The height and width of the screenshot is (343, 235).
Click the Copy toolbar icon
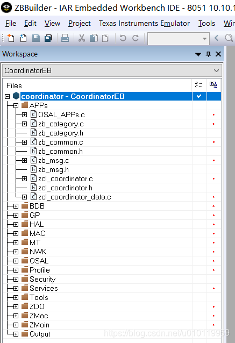[94, 38]
